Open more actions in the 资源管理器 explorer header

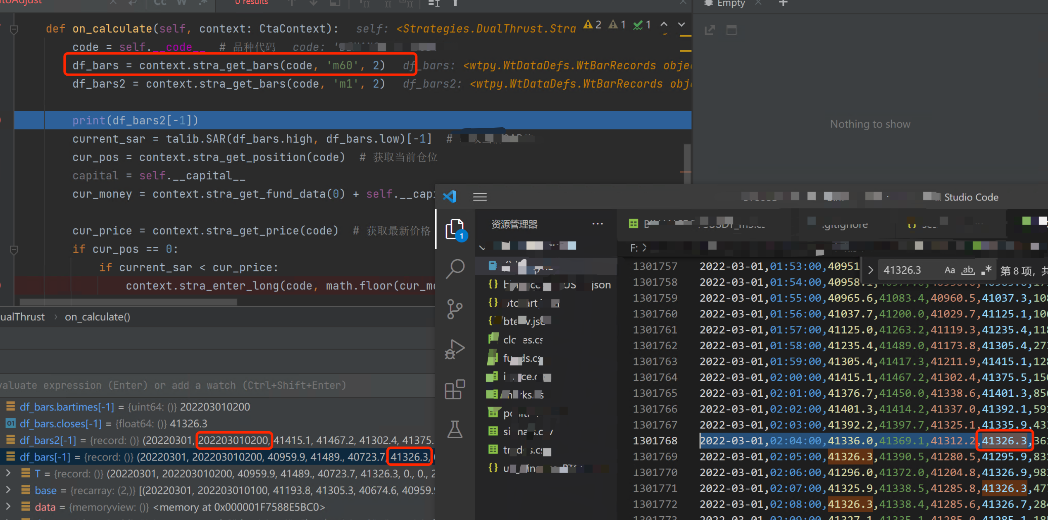pos(598,224)
